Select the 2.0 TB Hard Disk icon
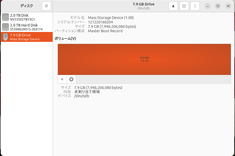Image resolution: width=235 pixels, height=156 pixels. (5, 27)
